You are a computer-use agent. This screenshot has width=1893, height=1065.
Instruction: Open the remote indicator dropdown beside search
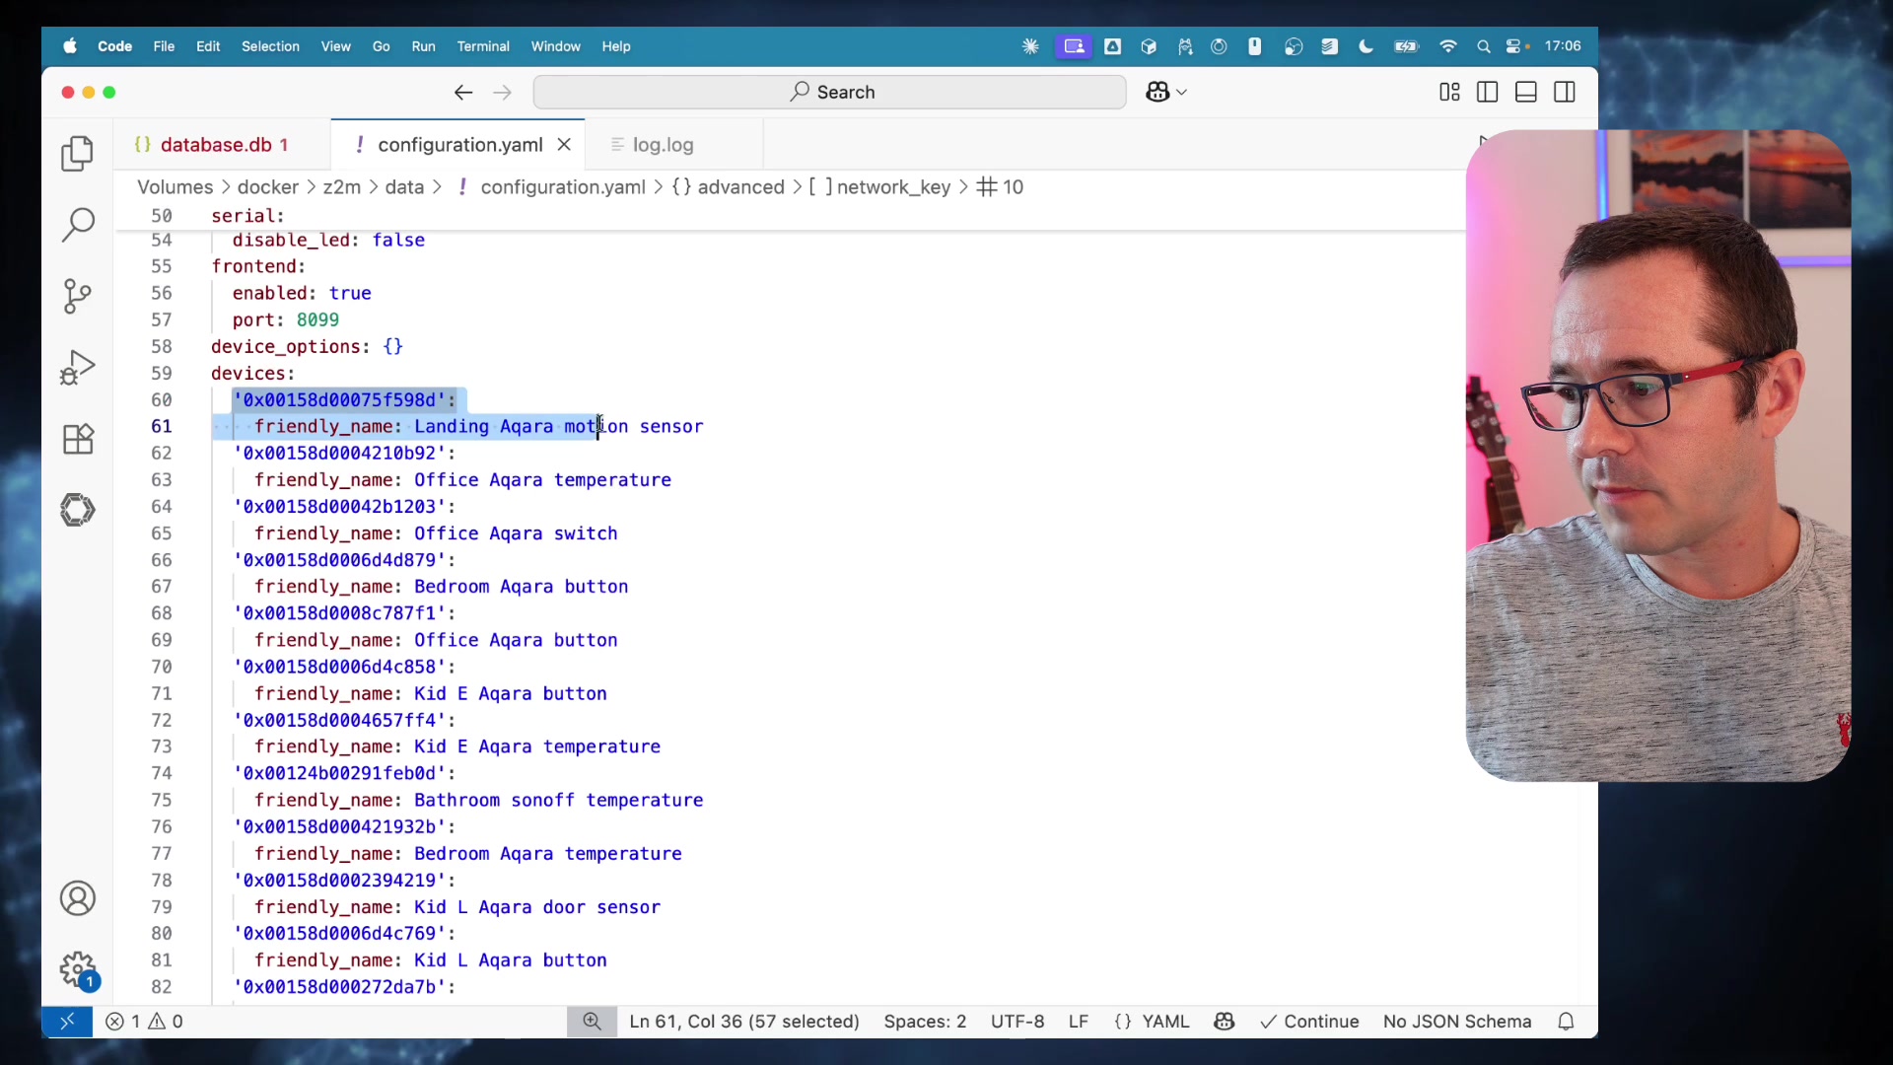1166,92
